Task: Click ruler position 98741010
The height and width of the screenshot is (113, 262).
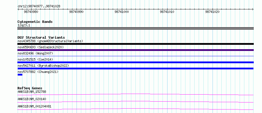Action: point(167,12)
